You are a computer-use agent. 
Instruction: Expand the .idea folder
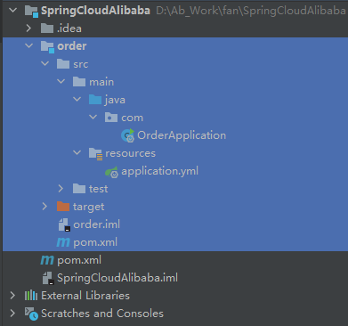(x=28, y=29)
